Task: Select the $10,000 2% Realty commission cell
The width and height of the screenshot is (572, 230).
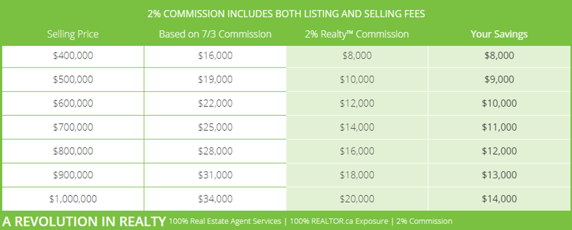Action: (x=357, y=79)
